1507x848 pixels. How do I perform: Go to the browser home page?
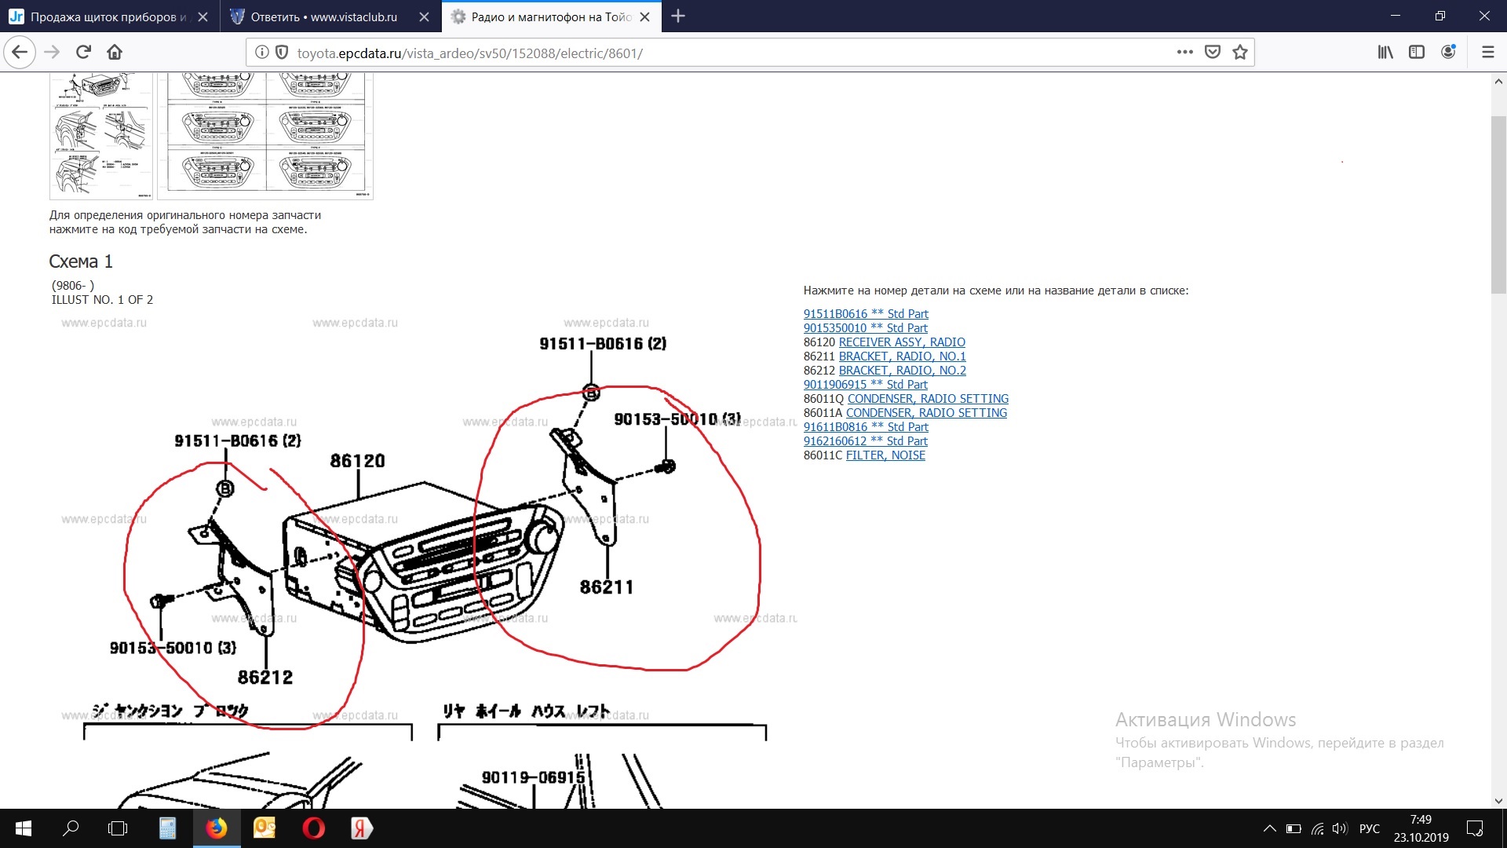[115, 53]
